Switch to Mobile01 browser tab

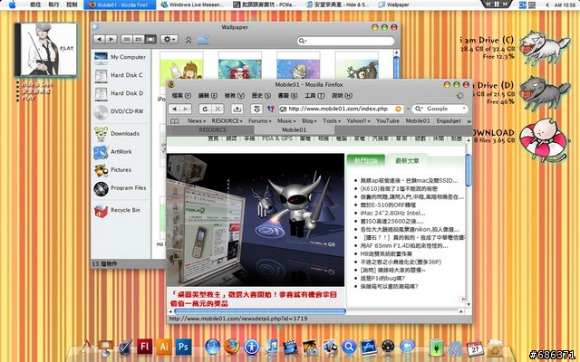[x=294, y=130]
